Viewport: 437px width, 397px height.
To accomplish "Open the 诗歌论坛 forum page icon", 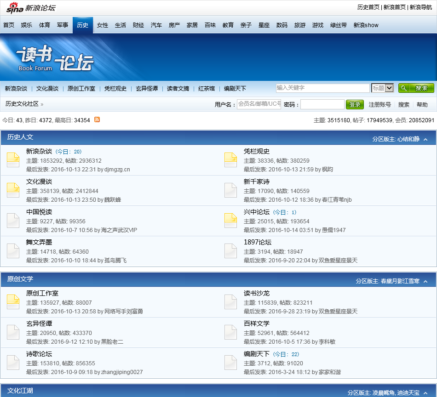I will (13, 363).
